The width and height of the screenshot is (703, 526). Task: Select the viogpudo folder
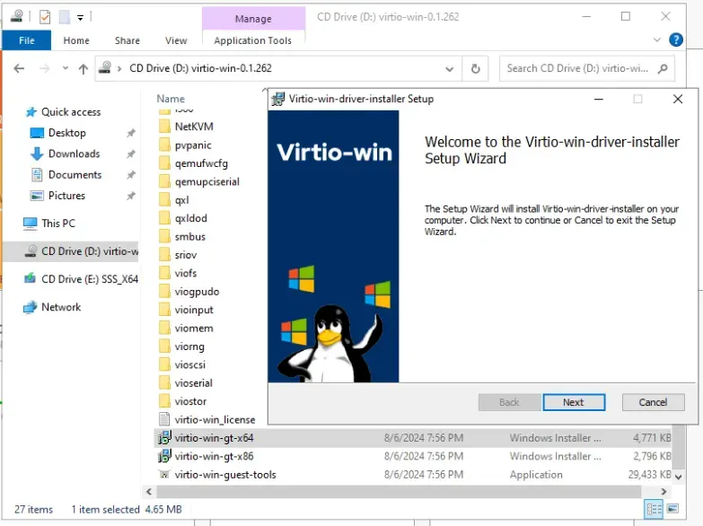(x=197, y=292)
